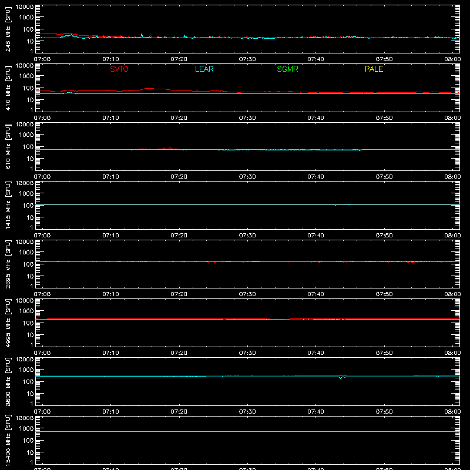The width and height of the screenshot is (470, 470).
Task: Click 07:00 under the 4995 MHz plot
Action: 42,353
